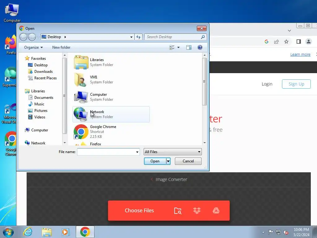Click the New folder button
The width and height of the screenshot is (317, 238).
pyautogui.click(x=61, y=47)
